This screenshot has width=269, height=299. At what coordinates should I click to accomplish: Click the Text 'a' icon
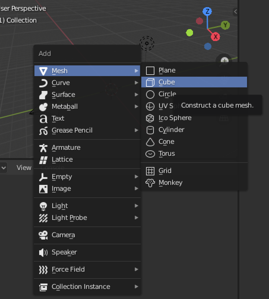pos(43,119)
